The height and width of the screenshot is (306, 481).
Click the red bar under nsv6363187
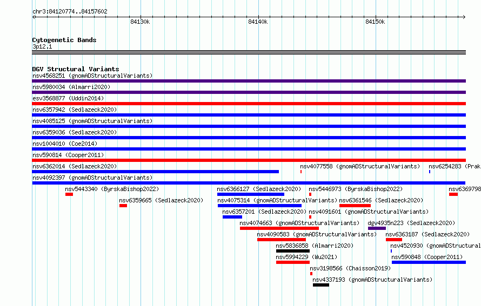pos(394,240)
